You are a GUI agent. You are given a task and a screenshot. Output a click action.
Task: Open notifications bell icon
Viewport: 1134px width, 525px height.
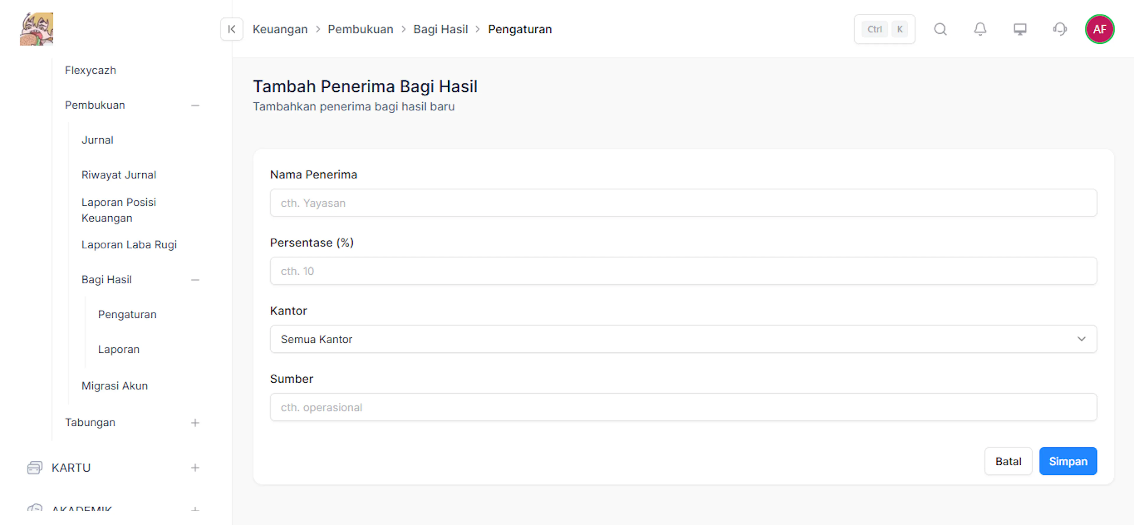pos(980,29)
